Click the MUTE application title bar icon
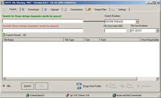161x98 pixels. [x=3, y=3]
